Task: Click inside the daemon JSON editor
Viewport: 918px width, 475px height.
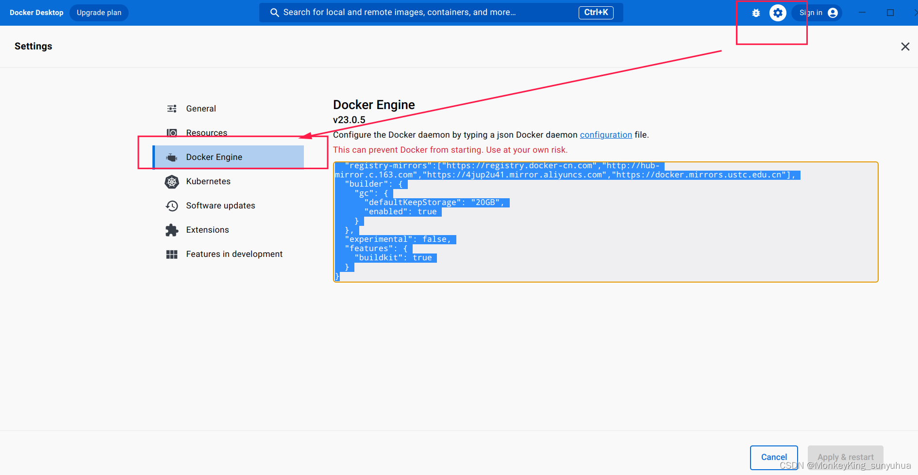Action: tap(606, 222)
